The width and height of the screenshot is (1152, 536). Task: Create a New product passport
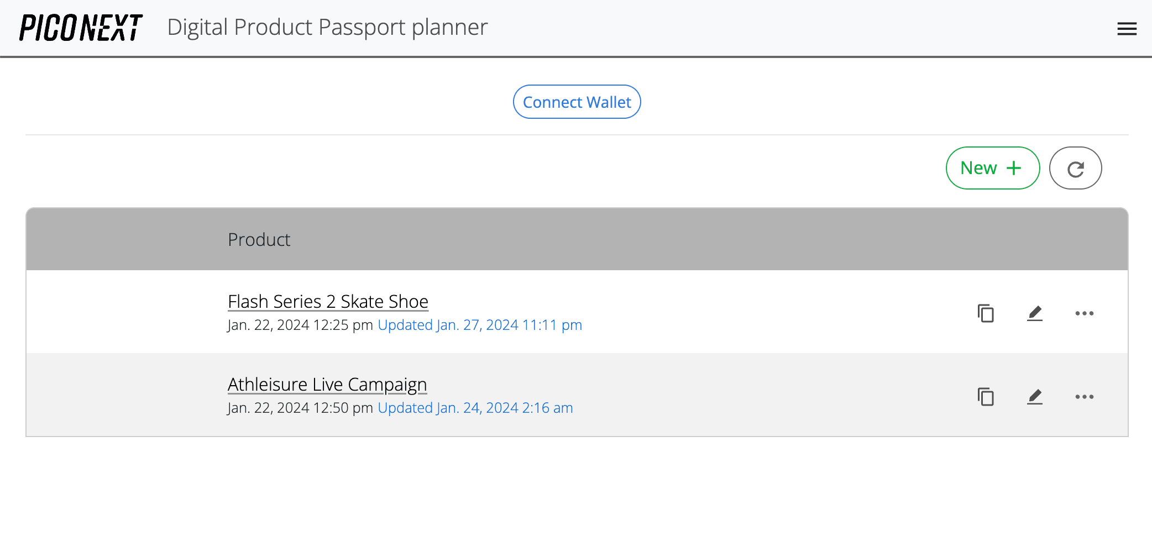992,168
